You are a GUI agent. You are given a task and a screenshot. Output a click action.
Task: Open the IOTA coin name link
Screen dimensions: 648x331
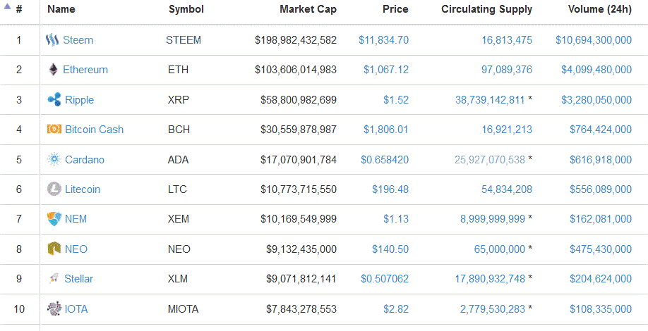click(76, 308)
